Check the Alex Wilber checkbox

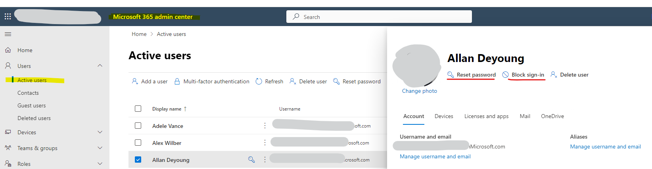coord(138,143)
